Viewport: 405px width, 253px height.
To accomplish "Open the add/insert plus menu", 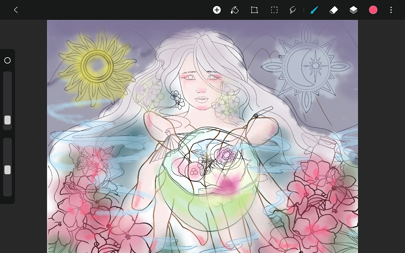I will coord(217,10).
